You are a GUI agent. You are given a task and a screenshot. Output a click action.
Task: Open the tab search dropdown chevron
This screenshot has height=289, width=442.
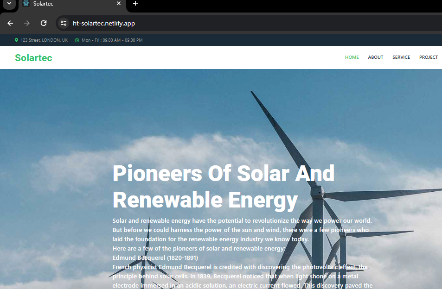click(8, 4)
